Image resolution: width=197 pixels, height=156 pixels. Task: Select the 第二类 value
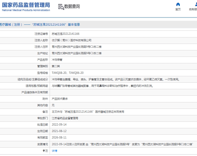point(56,66)
